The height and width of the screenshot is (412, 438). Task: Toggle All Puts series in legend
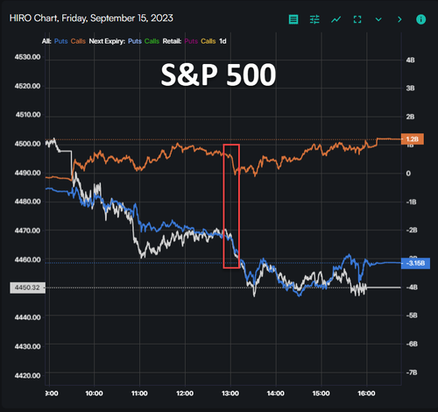60,41
